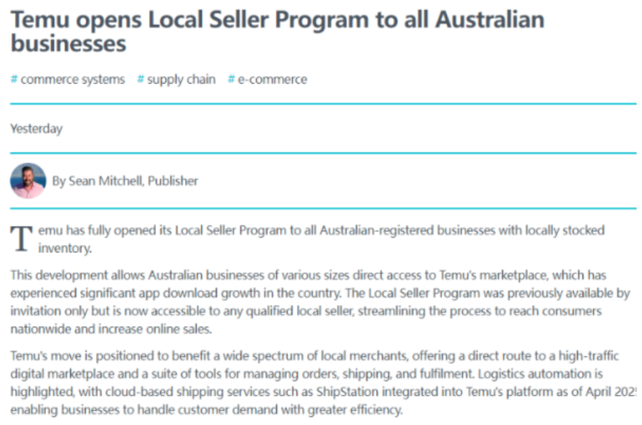Open Sean Mitchell's avatar photo

pyautogui.click(x=28, y=181)
